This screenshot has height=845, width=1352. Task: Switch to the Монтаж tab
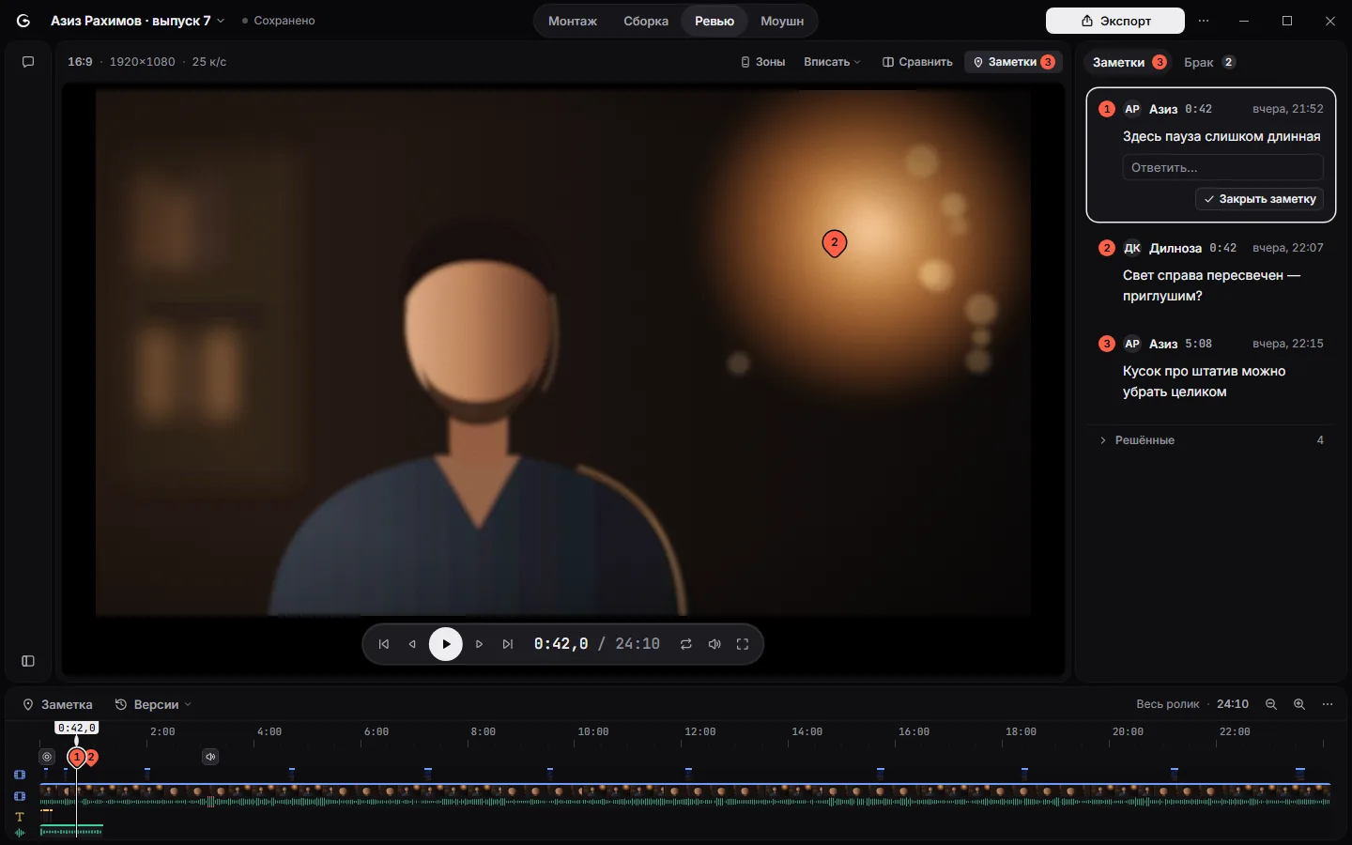(573, 21)
